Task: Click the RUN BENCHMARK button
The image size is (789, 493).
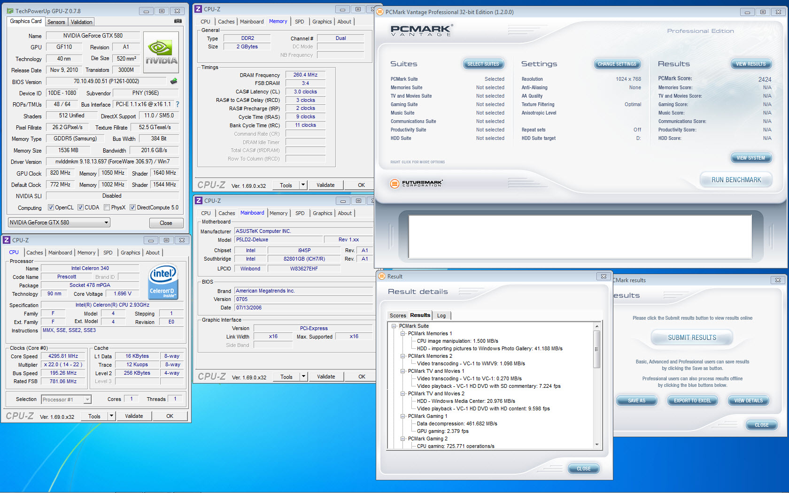Action: pyautogui.click(x=736, y=180)
